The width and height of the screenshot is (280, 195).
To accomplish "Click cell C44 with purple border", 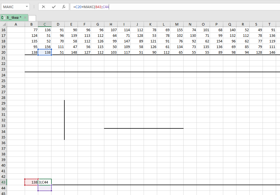I will pos(45,188).
